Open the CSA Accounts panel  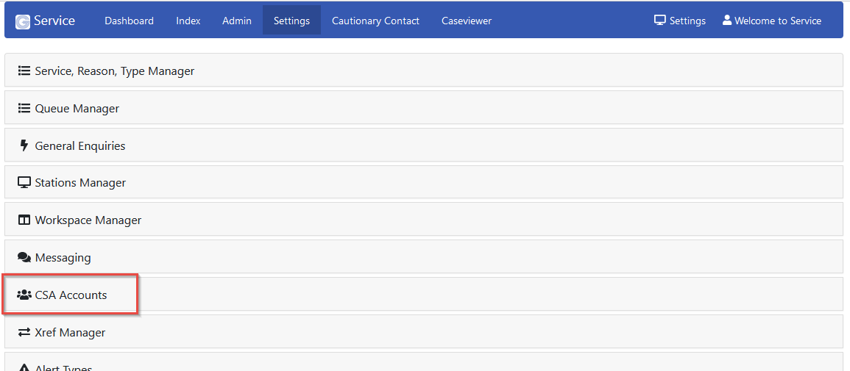[71, 295]
